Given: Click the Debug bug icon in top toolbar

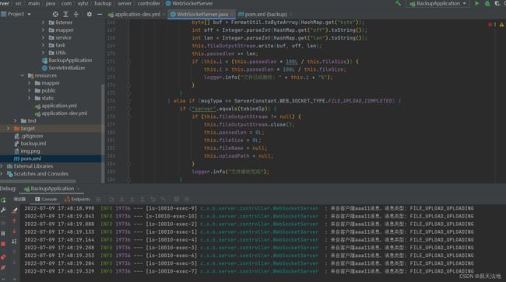Looking at the screenshot, I should (487, 4).
